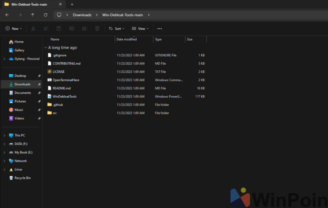Image resolution: width=328 pixels, height=208 pixels.
Task: Select Downloads in the sidebar
Action: 22,84
